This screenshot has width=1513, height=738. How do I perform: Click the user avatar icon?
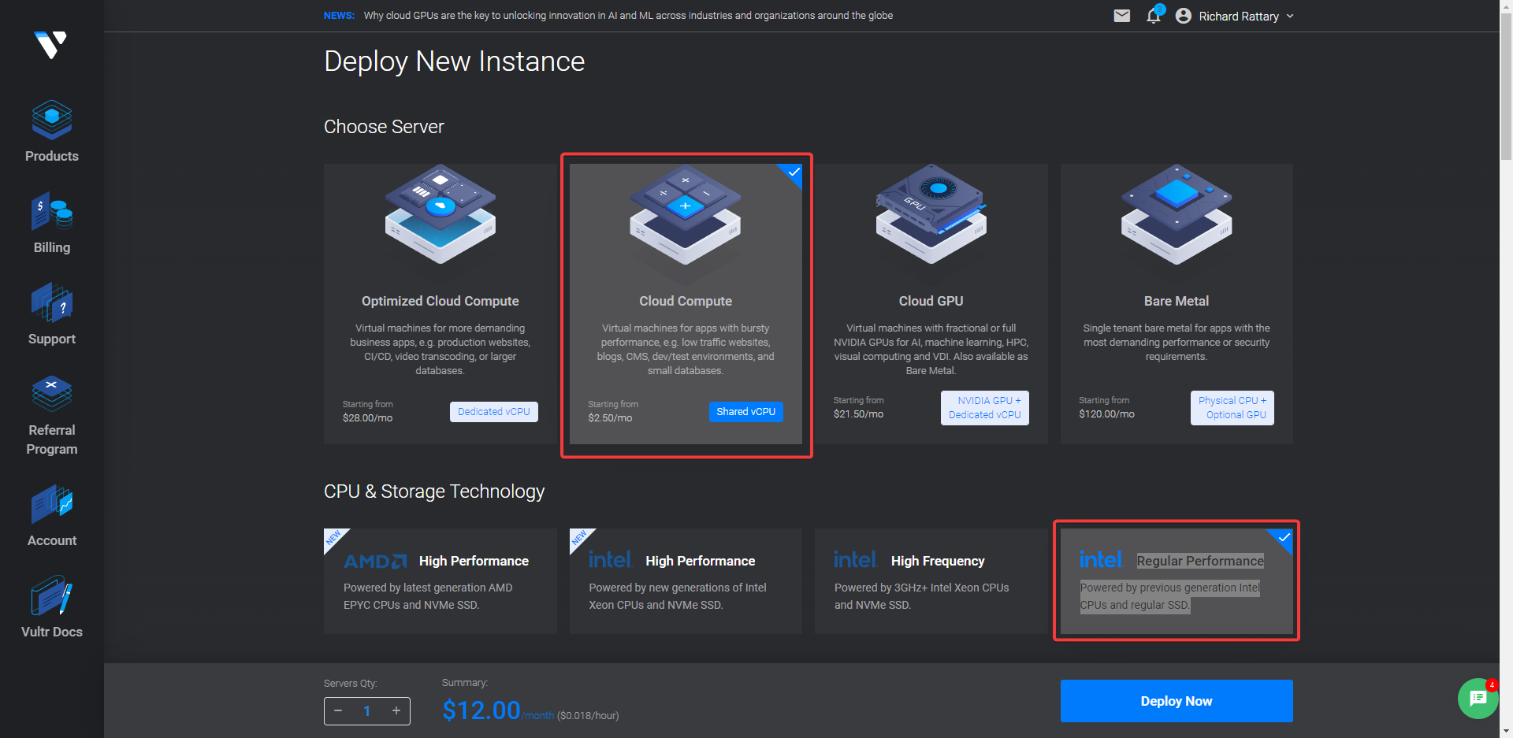coord(1184,16)
